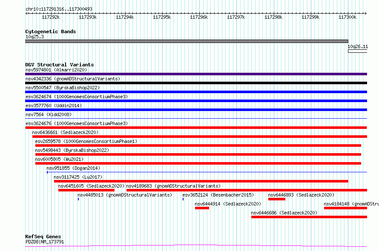Click the nsv6446686 (Sedlazeck2020) label
The image size is (379, 251).
pos(284,213)
